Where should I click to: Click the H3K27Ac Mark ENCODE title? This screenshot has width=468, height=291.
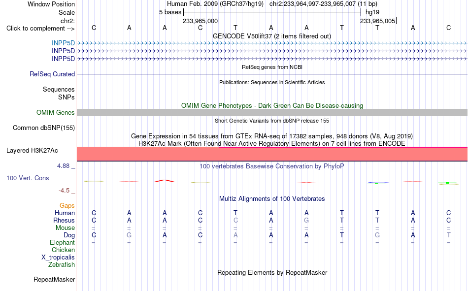[x=271, y=144]
